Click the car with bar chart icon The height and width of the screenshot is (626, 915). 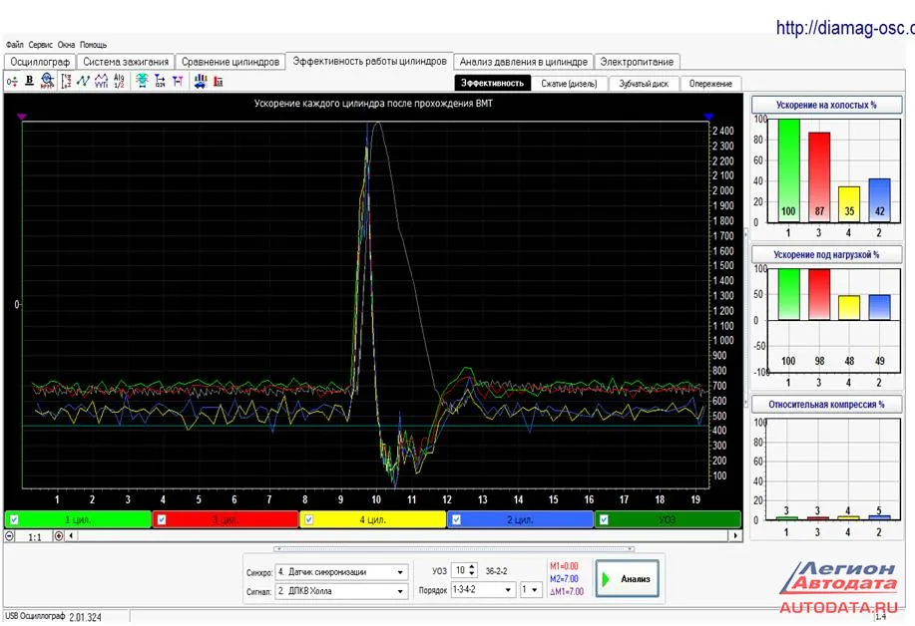[x=201, y=81]
